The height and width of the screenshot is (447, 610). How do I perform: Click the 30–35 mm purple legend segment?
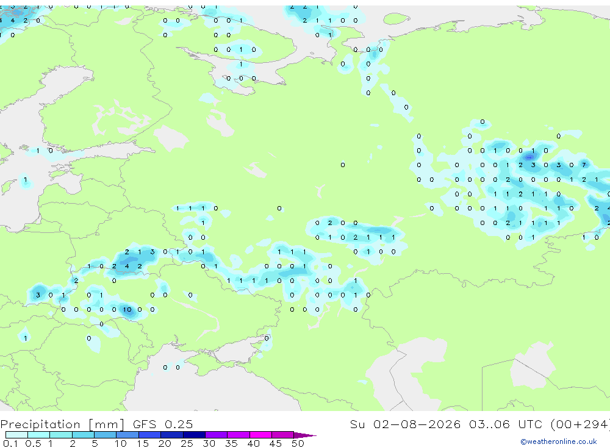[217, 435]
